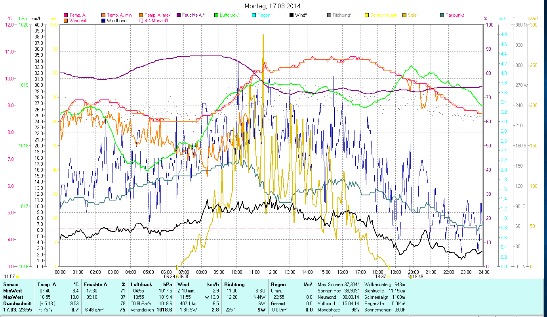The width and height of the screenshot is (547, 317).
Task: Click the green hPa axis unit label
Action: pyautogui.click(x=22, y=19)
